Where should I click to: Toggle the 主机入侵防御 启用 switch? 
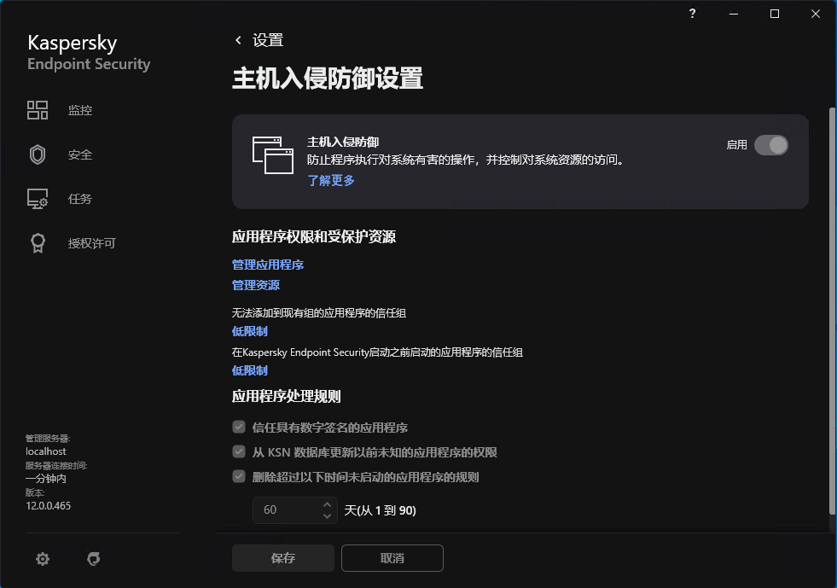click(x=770, y=145)
